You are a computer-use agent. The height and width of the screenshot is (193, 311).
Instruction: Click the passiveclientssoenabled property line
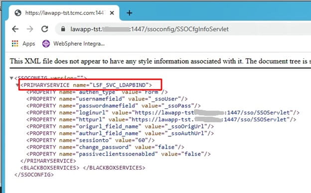tap(119, 154)
